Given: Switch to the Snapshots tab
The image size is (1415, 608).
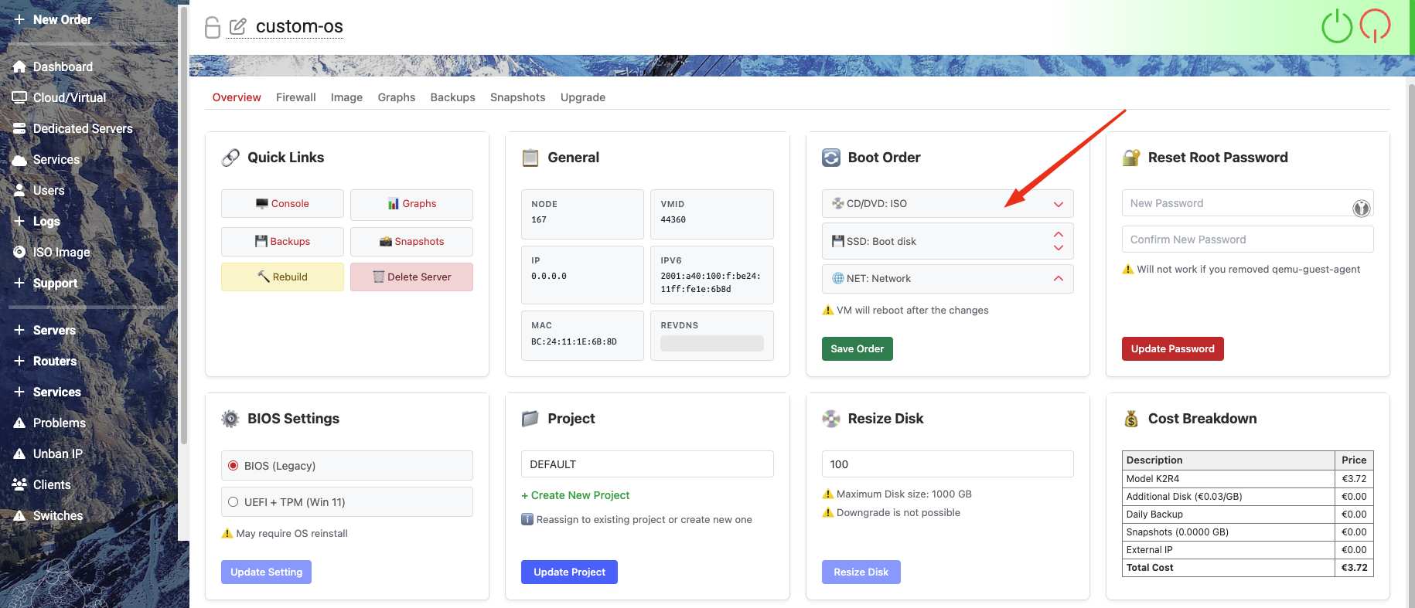Looking at the screenshot, I should pyautogui.click(x=517, y=97).
